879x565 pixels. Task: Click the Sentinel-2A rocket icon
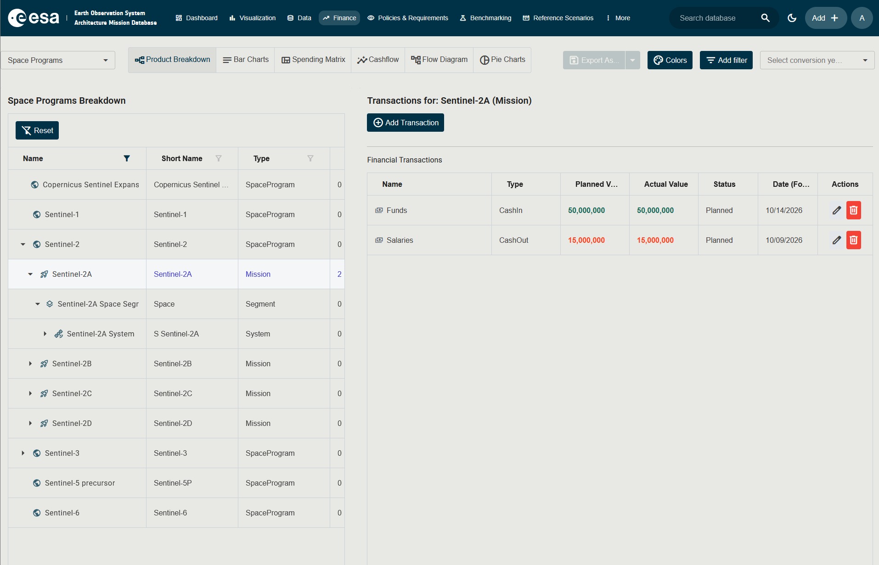coord(44,274)
